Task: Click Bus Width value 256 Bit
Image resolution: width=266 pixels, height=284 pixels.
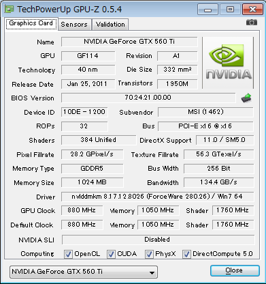Action: click(218, 169)
